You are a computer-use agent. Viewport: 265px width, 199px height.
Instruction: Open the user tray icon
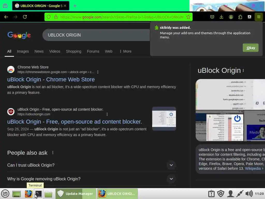click(x=230, y=194)
